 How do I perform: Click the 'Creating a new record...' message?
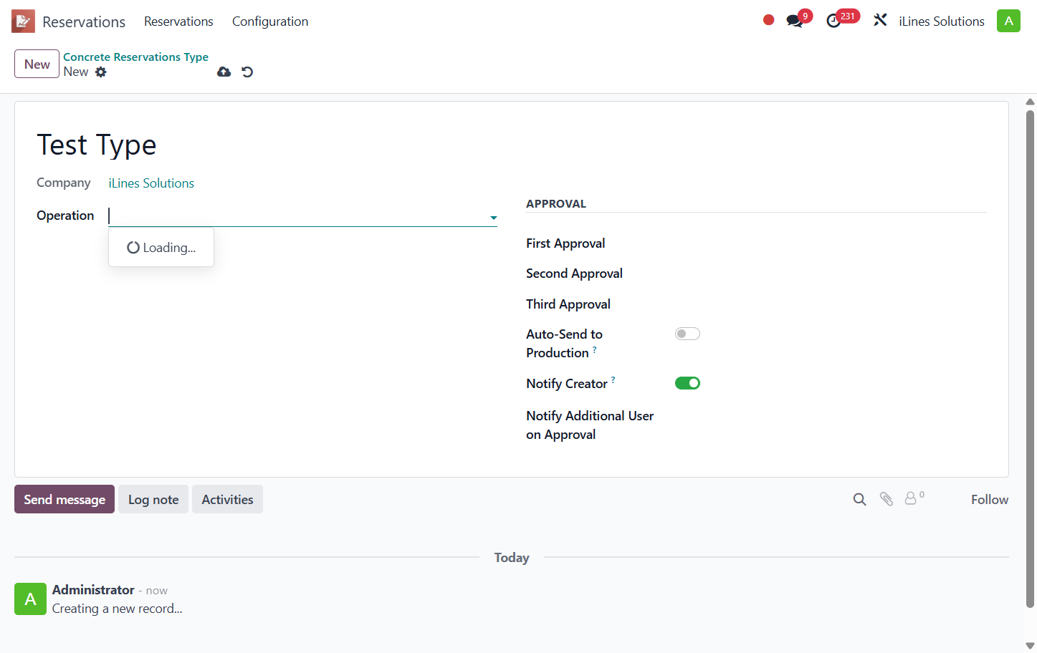[x=118, y=609]
